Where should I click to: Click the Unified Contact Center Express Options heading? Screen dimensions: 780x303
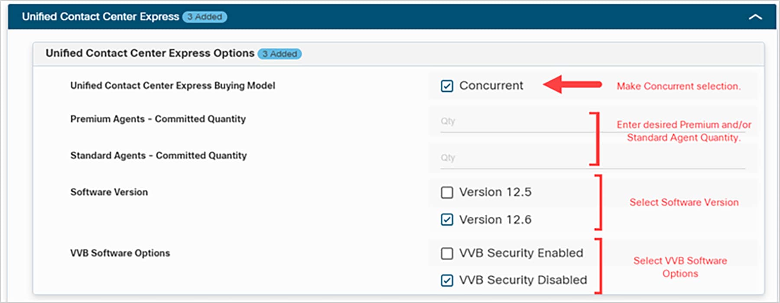tap(149, 53)
